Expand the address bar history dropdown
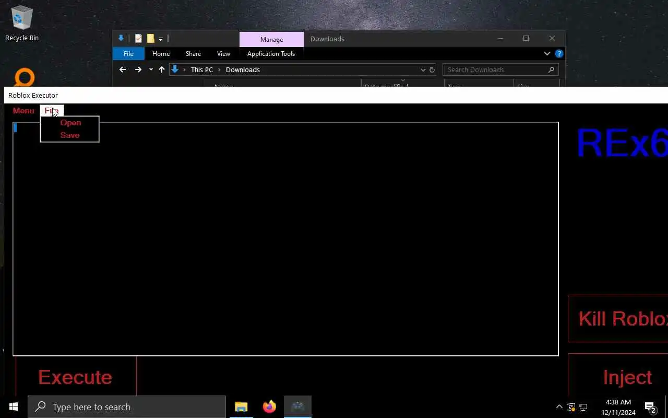 [x=423, y=69]
